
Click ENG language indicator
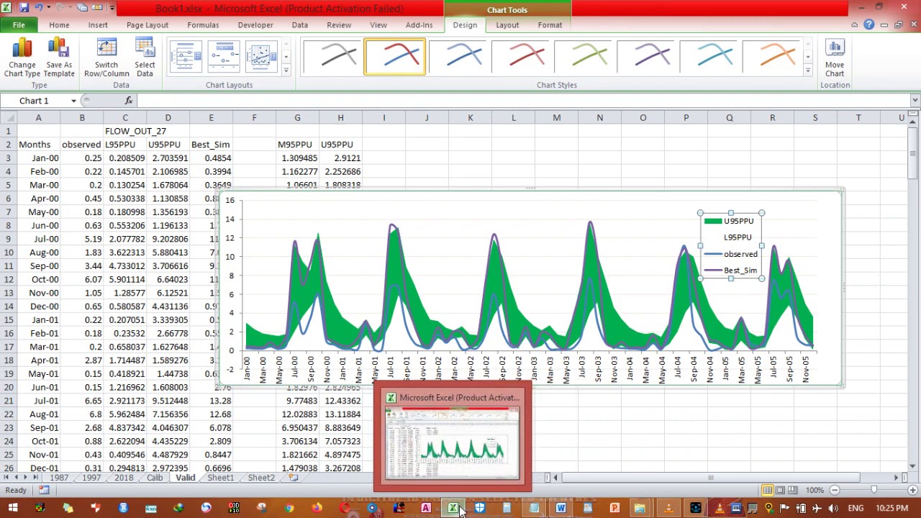[856, 509]
